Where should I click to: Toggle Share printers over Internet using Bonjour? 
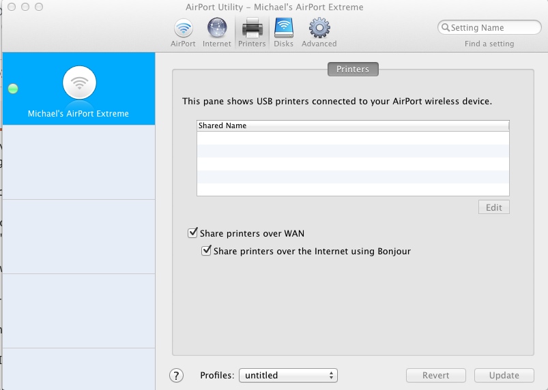(206, 250)
